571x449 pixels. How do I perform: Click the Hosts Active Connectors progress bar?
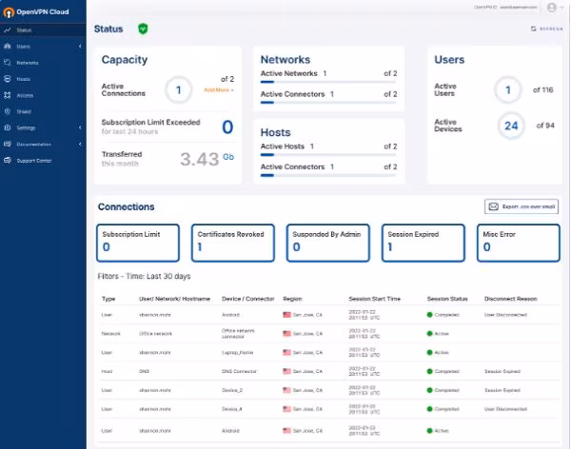click(328, 176)
